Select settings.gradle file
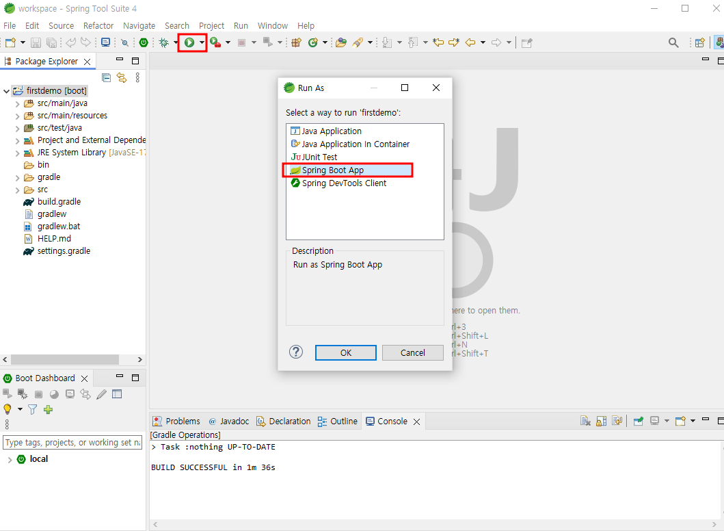Image resolution: width=724 pixels, height=531 pixels. [64, 251]
